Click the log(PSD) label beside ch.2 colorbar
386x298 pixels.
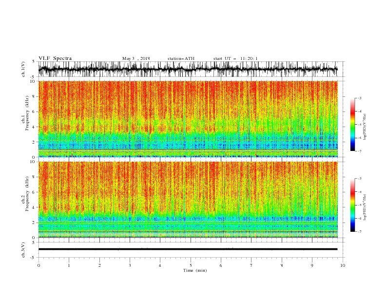tap(365, 207)
